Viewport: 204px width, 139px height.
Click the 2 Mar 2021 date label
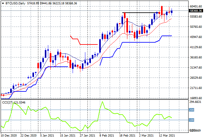[x=146, y=136]
